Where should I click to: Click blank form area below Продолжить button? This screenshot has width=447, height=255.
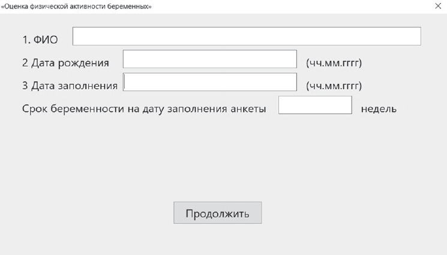tap(217, 239)
